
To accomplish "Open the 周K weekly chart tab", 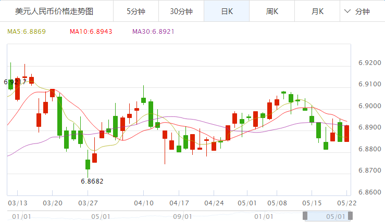I will pyautogui.click(x=272, y=11).
